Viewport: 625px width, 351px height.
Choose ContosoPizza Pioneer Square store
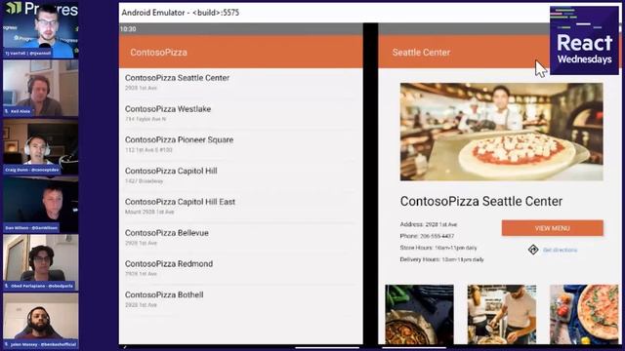(x=241, y=144)
